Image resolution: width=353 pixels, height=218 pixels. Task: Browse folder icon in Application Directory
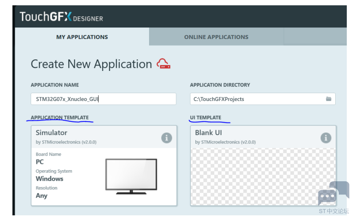[x=329, y=99]
